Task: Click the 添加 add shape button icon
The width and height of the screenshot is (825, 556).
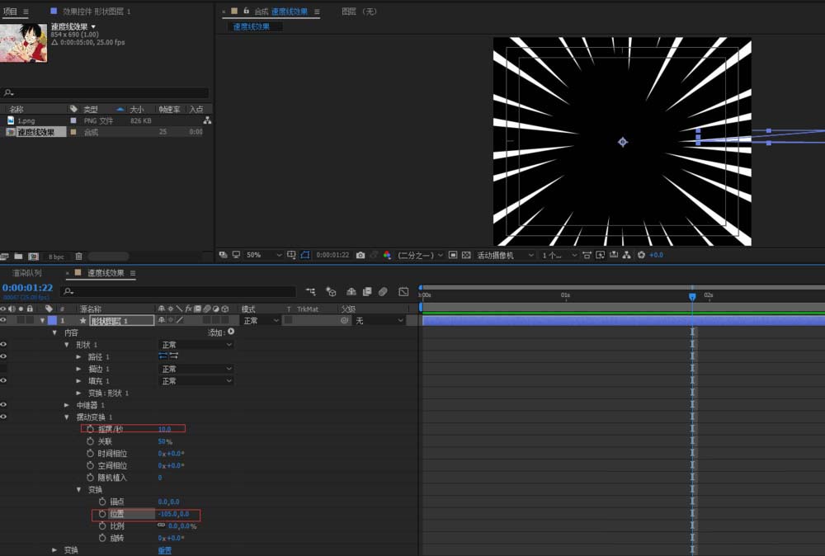Action: [x=231, y=332]
